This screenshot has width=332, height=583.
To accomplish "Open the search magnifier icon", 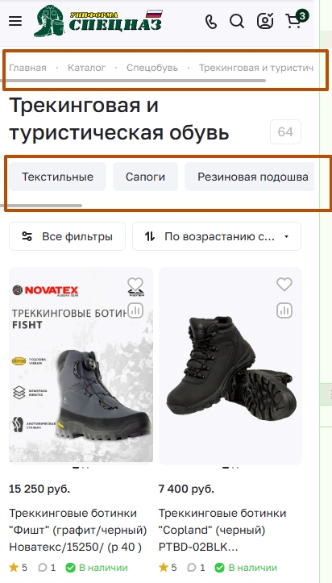I will pyautogui.click(x=237, y=21).
